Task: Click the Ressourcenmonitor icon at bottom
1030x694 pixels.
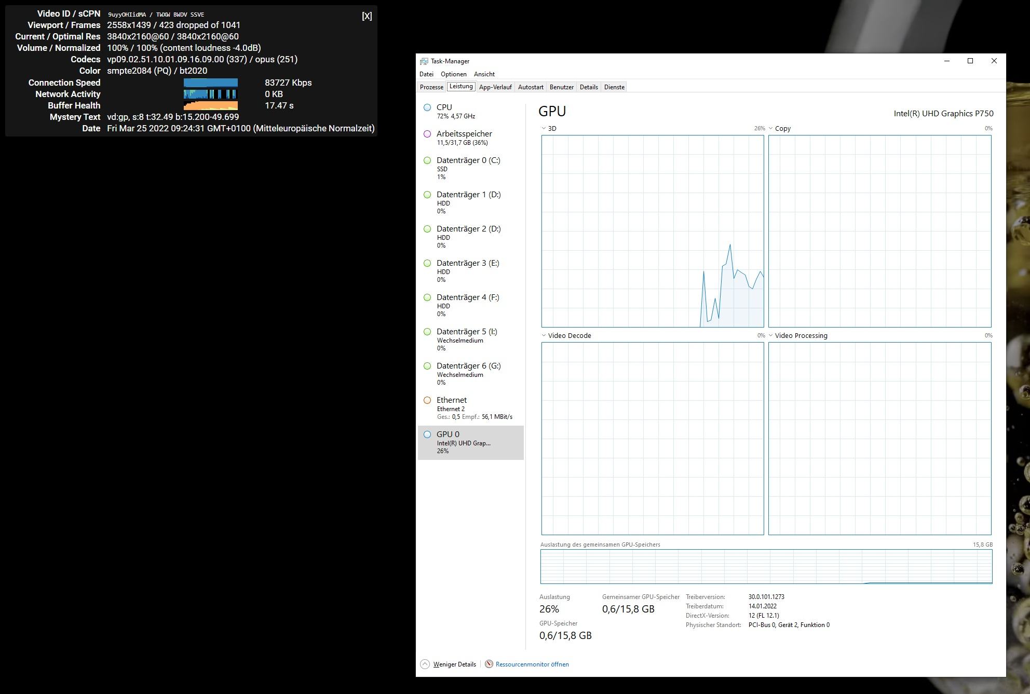Action: (x=489, y=664)
